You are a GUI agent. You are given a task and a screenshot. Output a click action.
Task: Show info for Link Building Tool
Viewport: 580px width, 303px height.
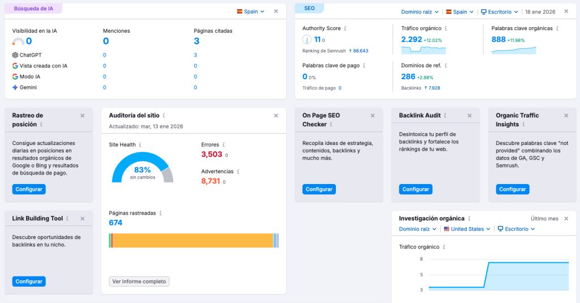(x=67, y=219)
